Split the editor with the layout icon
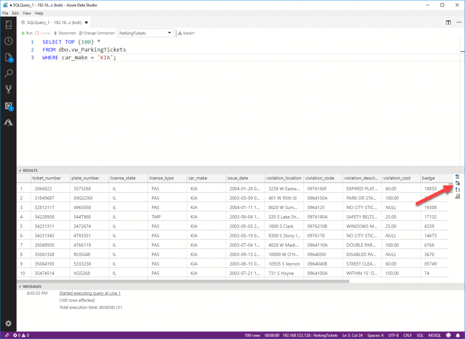This screenshot has width=465, height=339. click(x=448, y=23)
